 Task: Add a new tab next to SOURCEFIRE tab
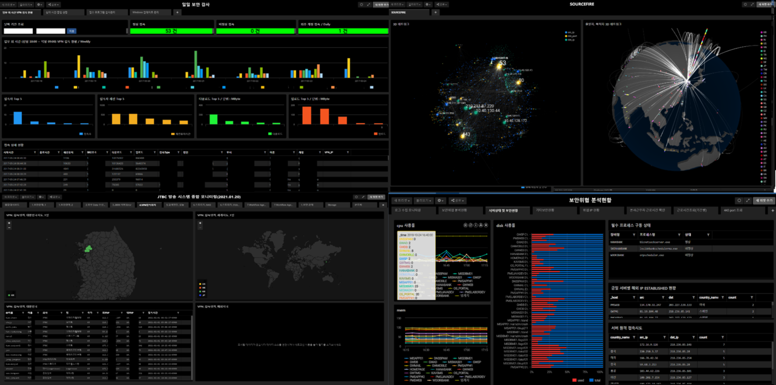tap(434, 12)
